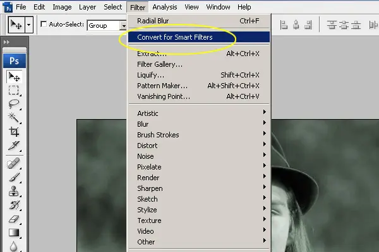The image size is (379, 252).
Task: Select the Slice tool
Action: 14,146
